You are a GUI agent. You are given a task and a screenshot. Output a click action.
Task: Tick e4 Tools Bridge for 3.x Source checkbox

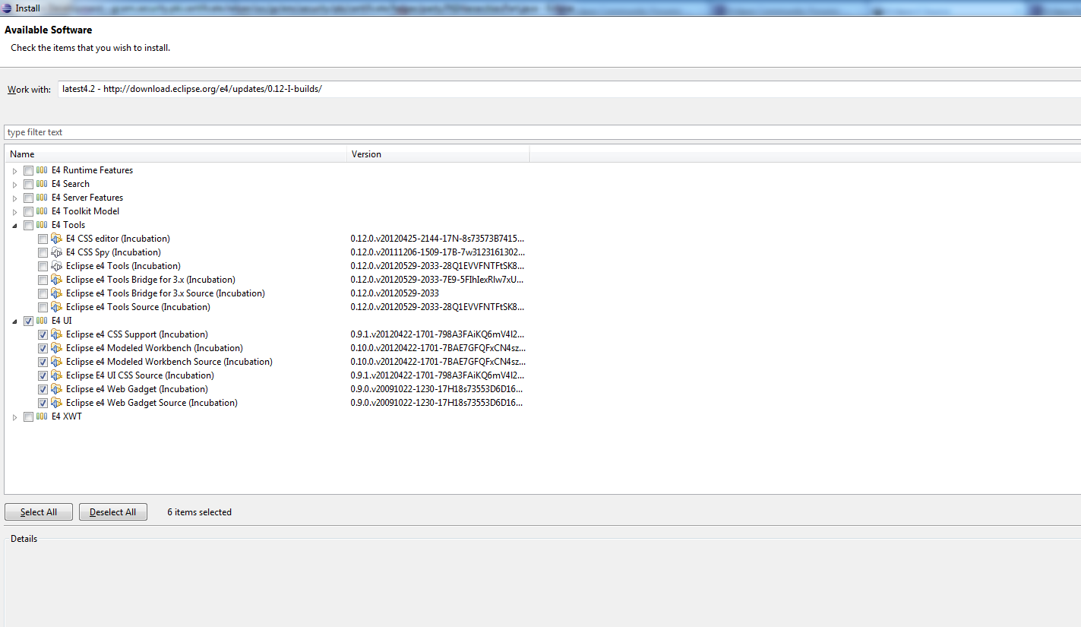click(x=43, y=293)
